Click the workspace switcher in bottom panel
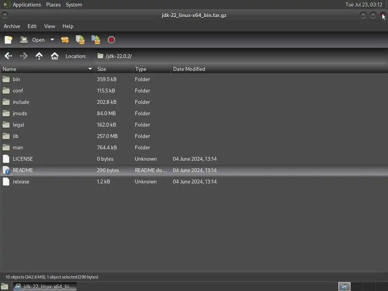The width and height of the screenshot is (388, 291). (x=344, y=286)
